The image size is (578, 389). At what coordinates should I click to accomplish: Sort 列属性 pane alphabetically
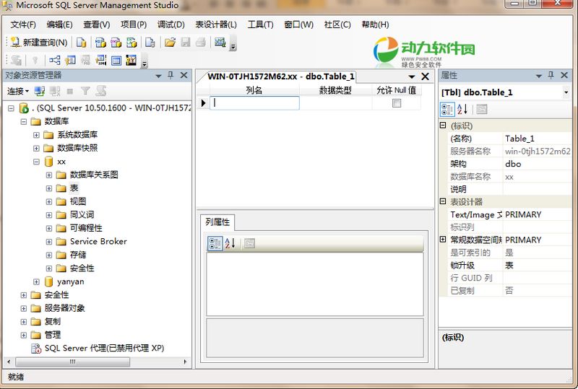coord(230,243)
